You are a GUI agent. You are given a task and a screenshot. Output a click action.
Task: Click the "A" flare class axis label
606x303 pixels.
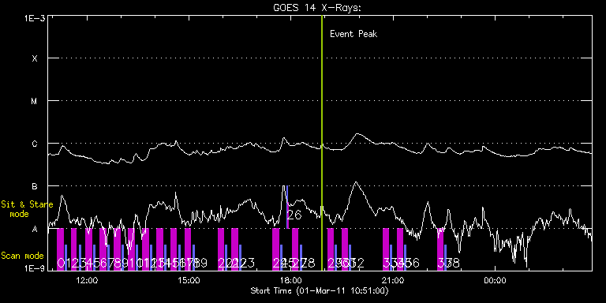(35, 229)
